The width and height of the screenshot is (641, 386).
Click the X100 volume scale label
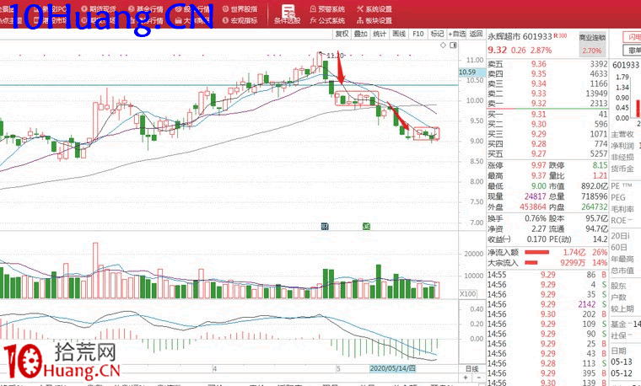[x=467, y=293]
